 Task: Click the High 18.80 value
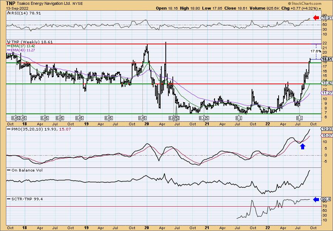(x=189, y=8)
